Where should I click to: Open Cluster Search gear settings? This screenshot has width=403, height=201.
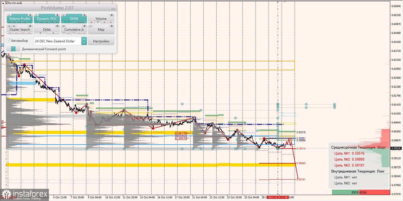pyautogui.click(x=30, y=26)
